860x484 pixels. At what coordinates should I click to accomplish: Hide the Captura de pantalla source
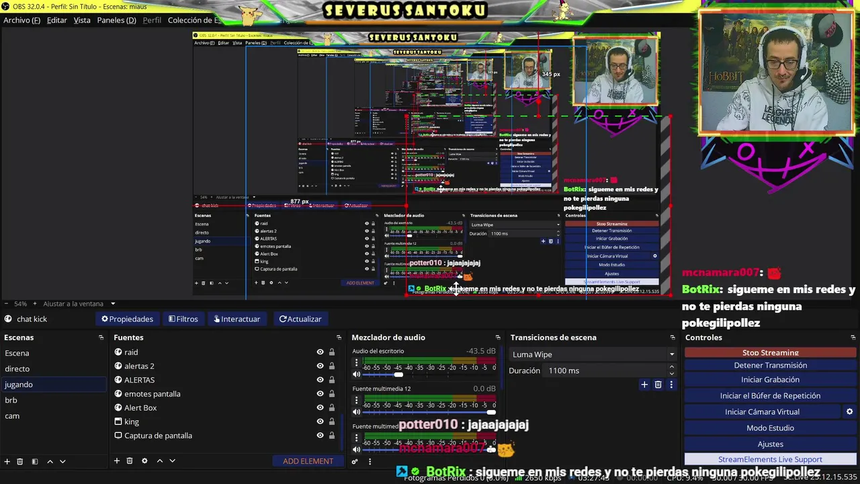pos(320,436)
